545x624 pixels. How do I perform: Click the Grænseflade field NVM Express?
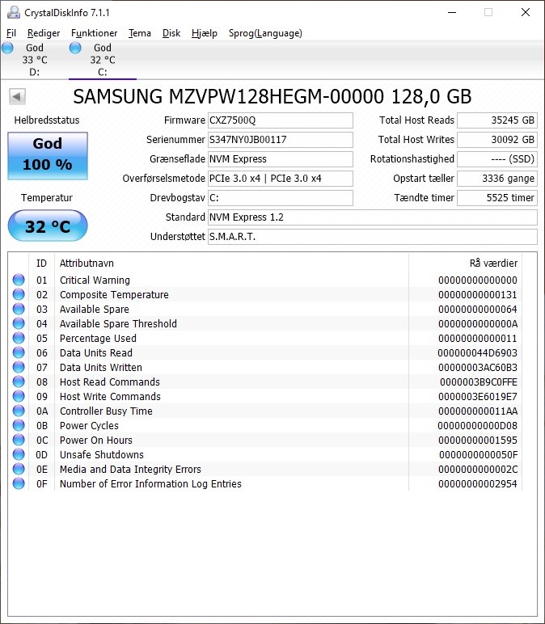(x=281, y=159)
